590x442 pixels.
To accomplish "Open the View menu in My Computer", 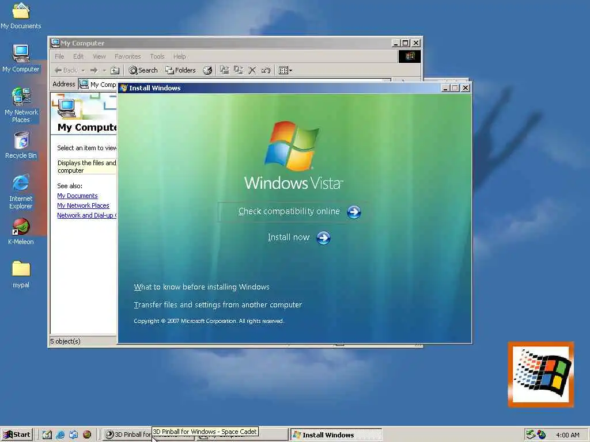I will (x=99, y=56).
